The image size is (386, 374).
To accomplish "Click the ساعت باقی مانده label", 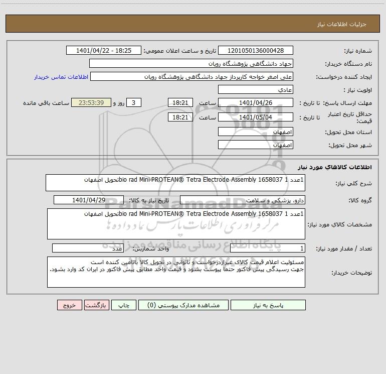I will (46, 103).
